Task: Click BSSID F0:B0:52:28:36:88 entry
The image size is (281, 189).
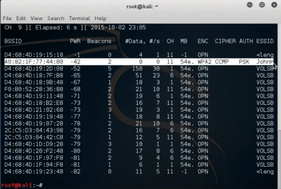Action: click(34, 89)
